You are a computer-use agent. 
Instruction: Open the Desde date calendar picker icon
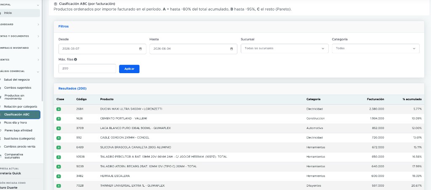pos(141,49)
